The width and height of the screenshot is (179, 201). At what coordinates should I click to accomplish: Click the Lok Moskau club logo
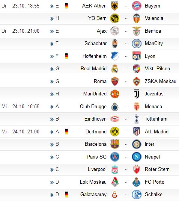[x=114, y=182]
